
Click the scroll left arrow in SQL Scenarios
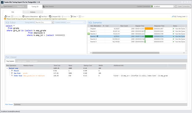tap(91, 53)
